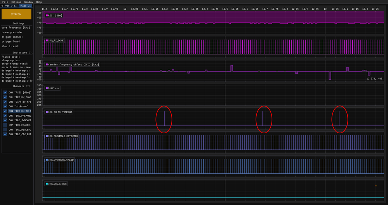Click the Indicators help (?) marker
Image resolution: width=388 pixels, height=205 pixels.
pyautogui.click(x=31, y=53)
